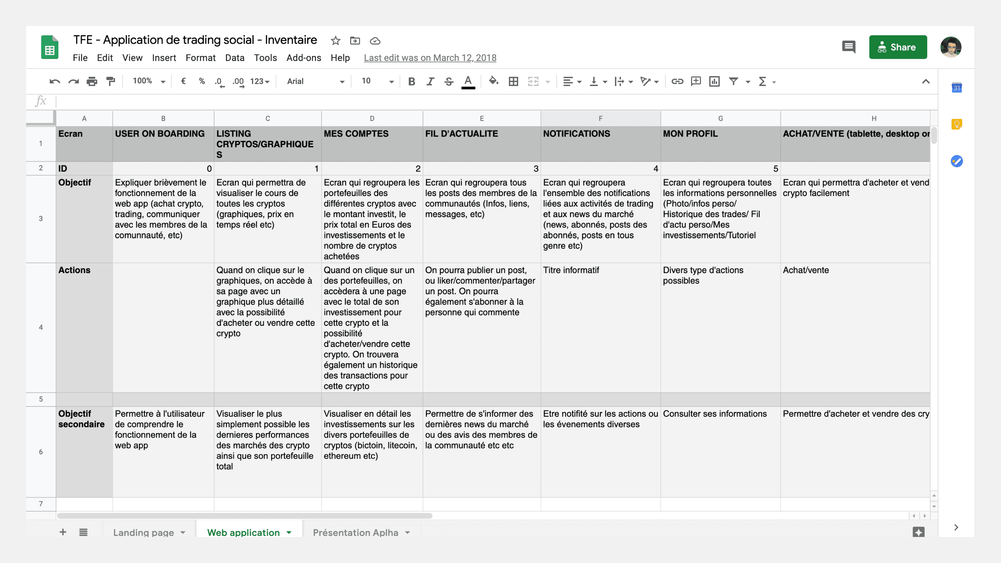Star this spreadsheet document
This screenshot has height=563, width=1001.
click(335, 40)
